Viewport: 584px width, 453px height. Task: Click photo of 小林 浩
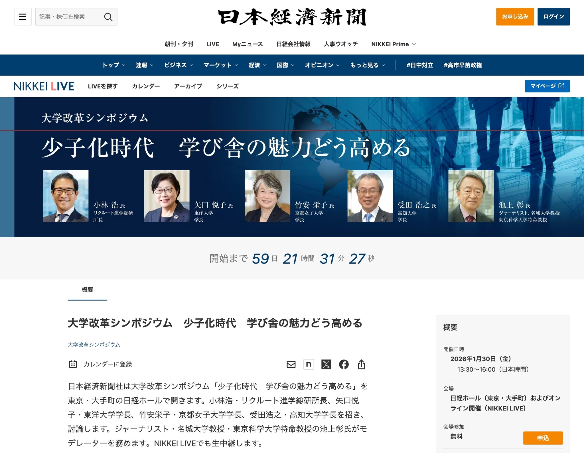[66, 196]
